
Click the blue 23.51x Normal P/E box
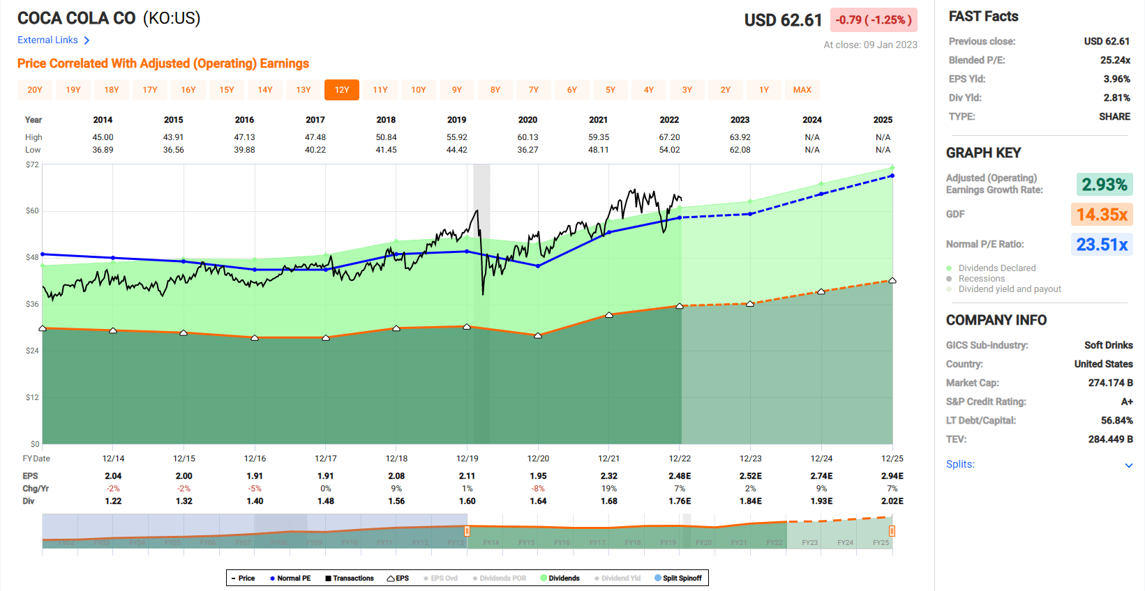(1102, 245)
